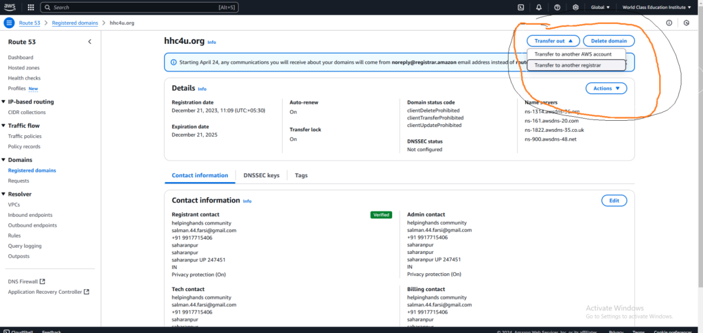This screenshot has width=703, height=333.
Task: Open the Actions dropdown in Details
Action: [x=606, y=89]
